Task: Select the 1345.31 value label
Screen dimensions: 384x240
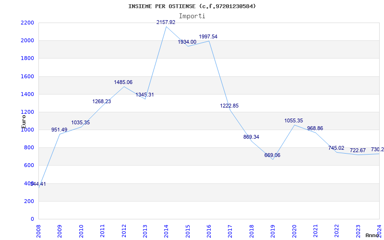Action: pos(145,95)
